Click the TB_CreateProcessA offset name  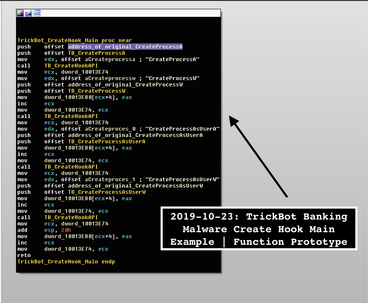tap(97, 53)
